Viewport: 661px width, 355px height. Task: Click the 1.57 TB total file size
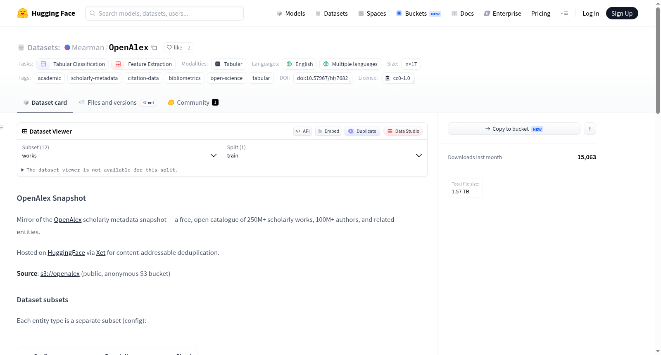pos(460,192)
